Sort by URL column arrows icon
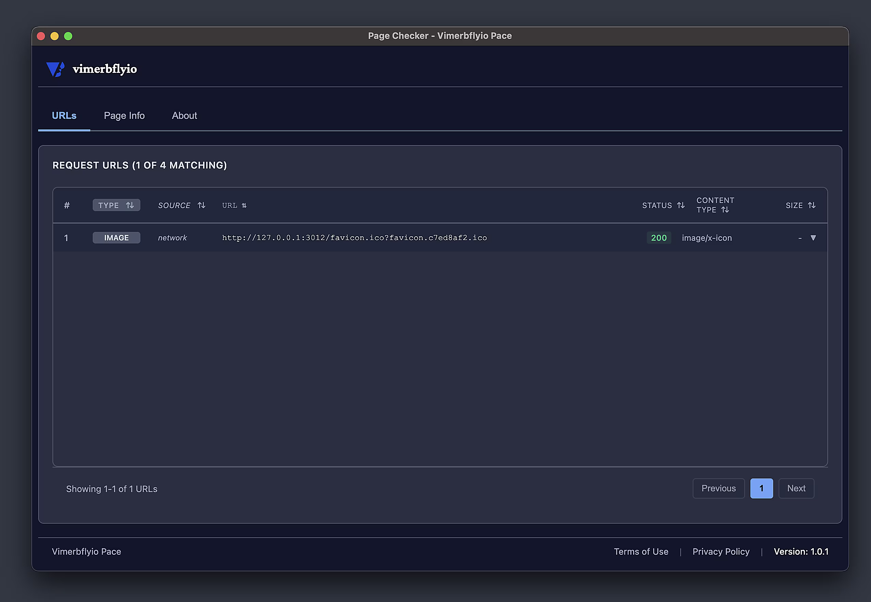Image resolution: width=871 pixels, height=602 pixels. (x=244, y=206)
